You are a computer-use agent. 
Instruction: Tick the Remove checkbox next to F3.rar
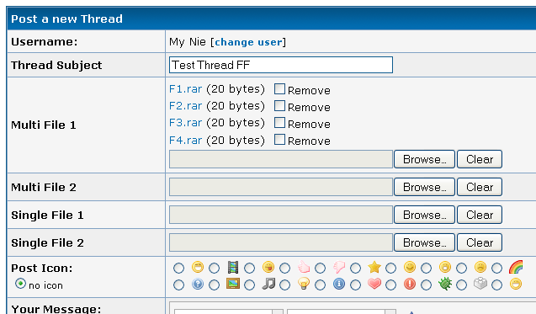pos(279,122)
